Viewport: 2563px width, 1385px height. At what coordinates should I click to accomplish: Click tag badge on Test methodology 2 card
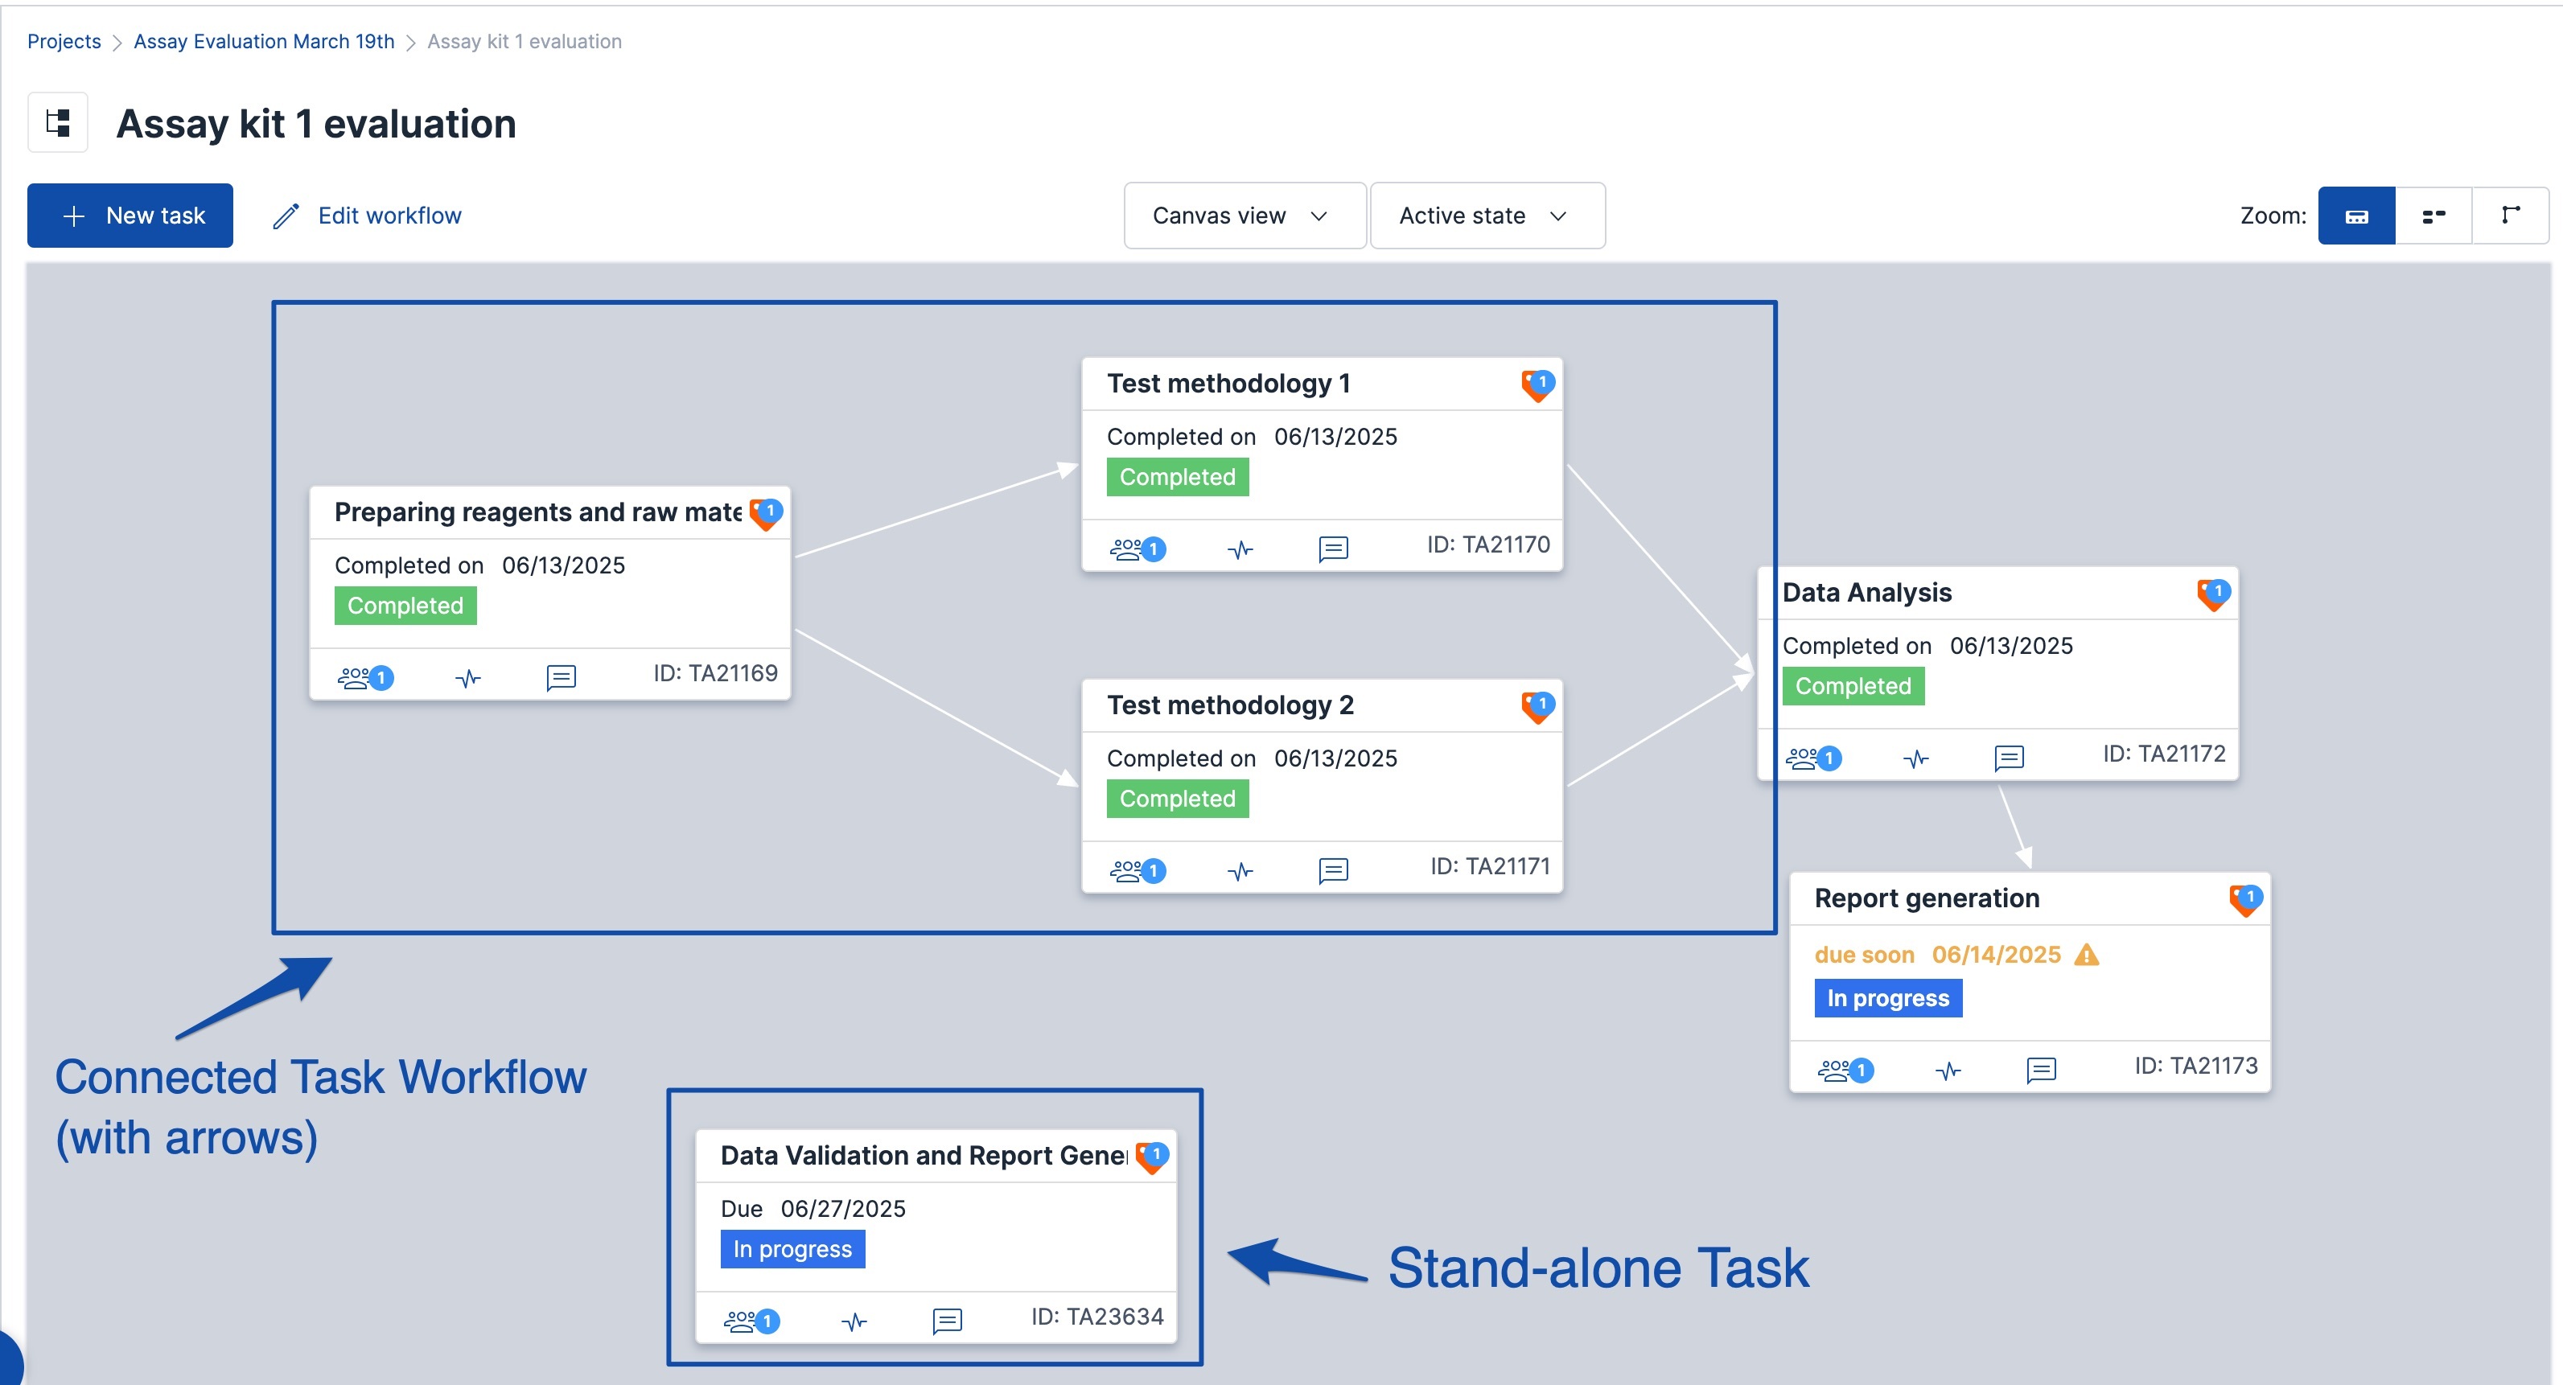point(1537,705)
